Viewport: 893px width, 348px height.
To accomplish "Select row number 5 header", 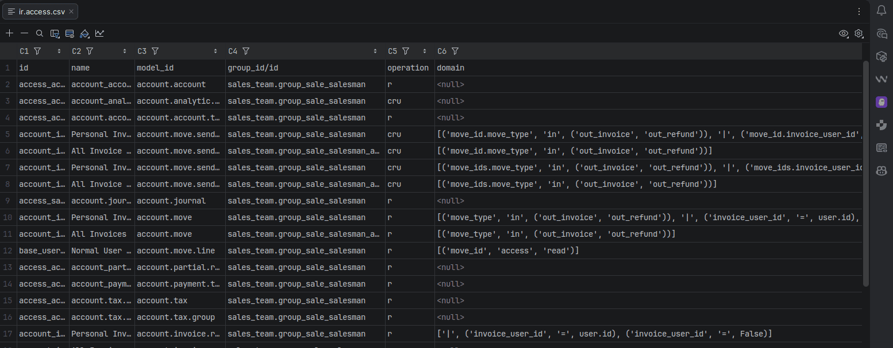I will click(x=8, y=134).
